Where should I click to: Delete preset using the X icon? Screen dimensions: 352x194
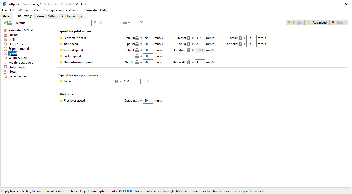coord(100,22)
